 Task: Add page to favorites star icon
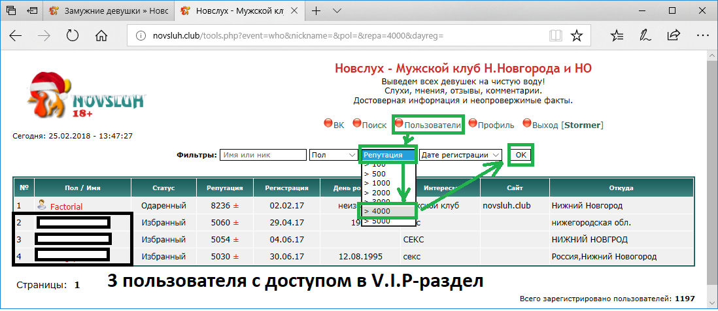[577, 35]
